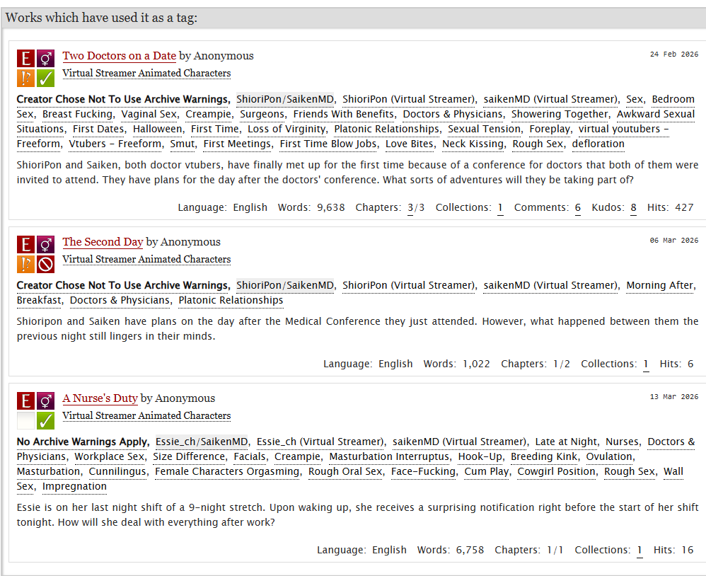This screenshot has height=576, width=706.
Task: Click the F/M category icon of A Nurse's Duty
Action: point(45,401)
